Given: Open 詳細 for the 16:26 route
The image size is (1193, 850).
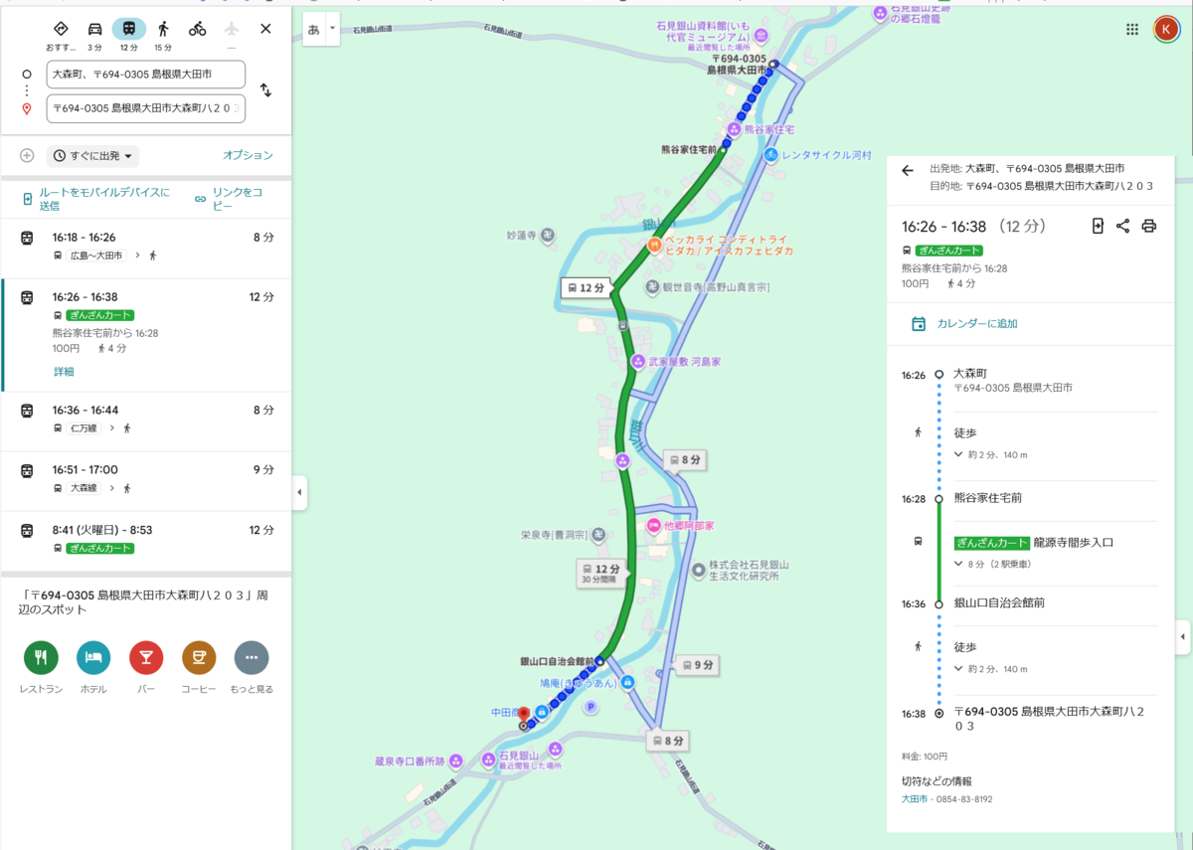Looking at the screenshot, I should [64, 372].
